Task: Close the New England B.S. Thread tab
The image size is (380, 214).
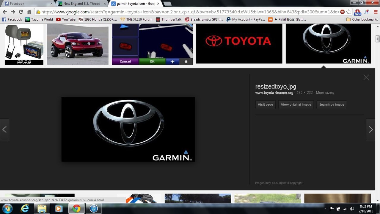Action: [105, 4]
